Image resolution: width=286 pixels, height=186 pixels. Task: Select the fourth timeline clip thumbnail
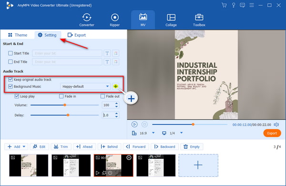click(156, 165)
